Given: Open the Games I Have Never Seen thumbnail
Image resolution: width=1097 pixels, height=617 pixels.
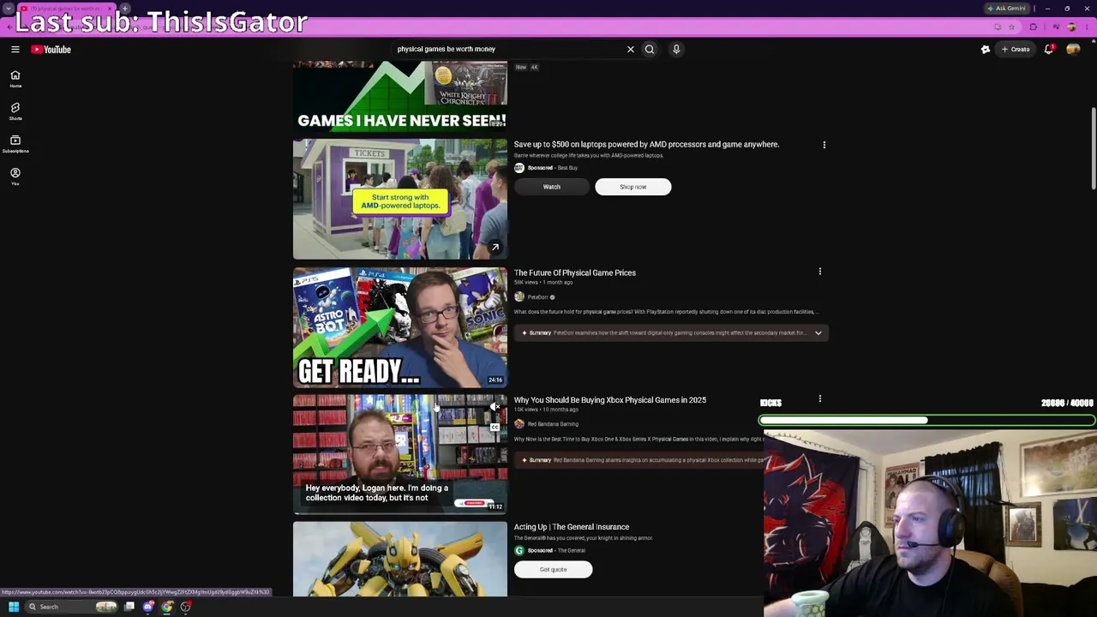Looking at the screenshot, I should click(400, 96).
